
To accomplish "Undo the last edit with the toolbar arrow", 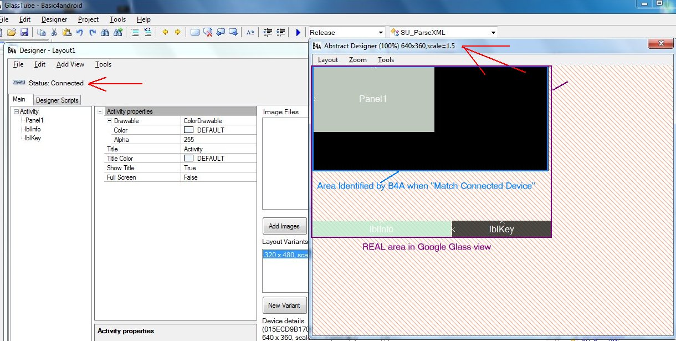I will pyautogui.click(x=80, y=32).
